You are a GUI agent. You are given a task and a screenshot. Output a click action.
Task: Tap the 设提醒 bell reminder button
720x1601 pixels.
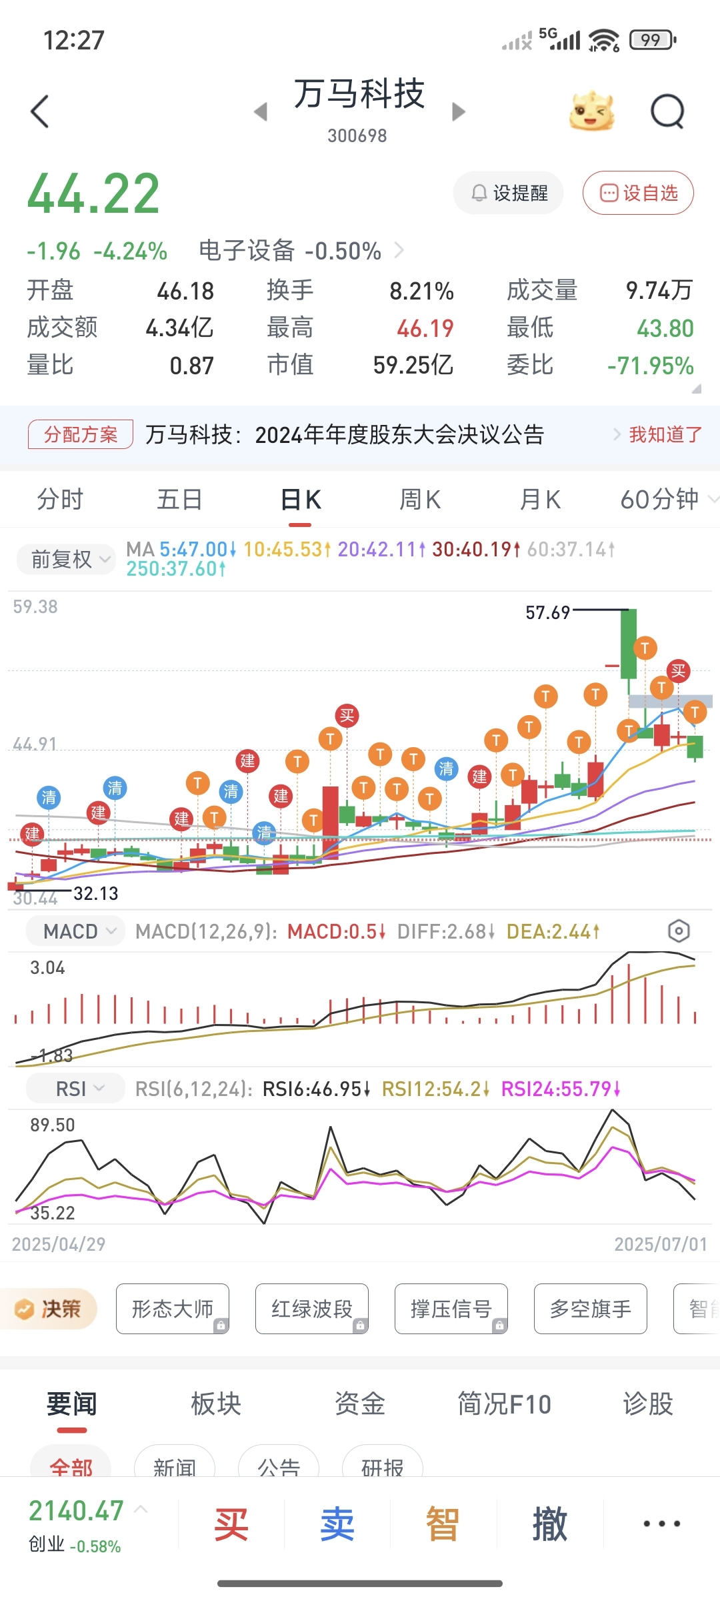pyautogui.click(x=509, y=193)
